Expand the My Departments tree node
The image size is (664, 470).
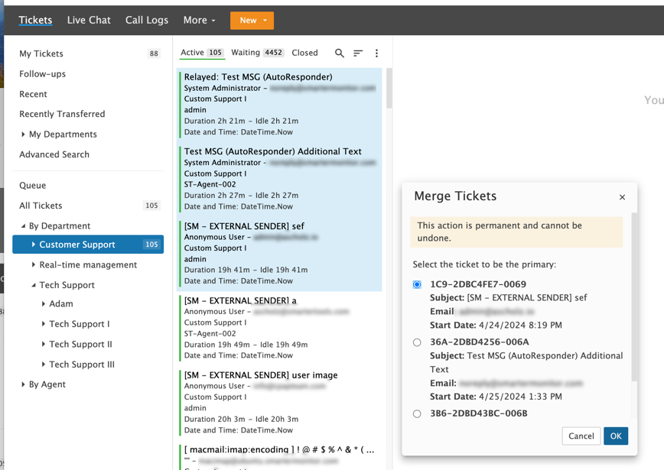(23, 135)
